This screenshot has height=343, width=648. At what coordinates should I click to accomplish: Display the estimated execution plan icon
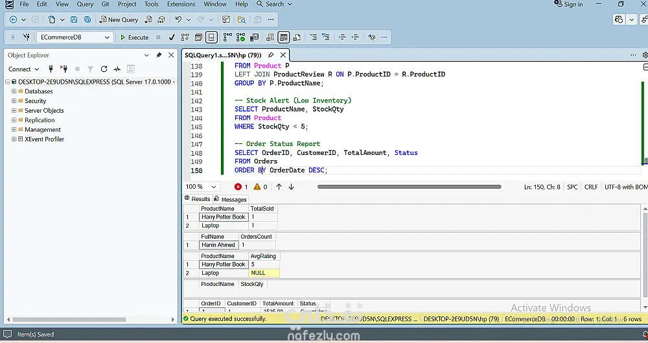click(185, 37)
